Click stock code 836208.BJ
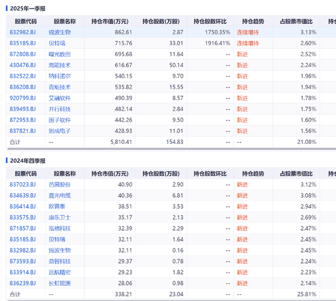The height and width of the screenshot is (301, 336). click(x=23, y=87)
